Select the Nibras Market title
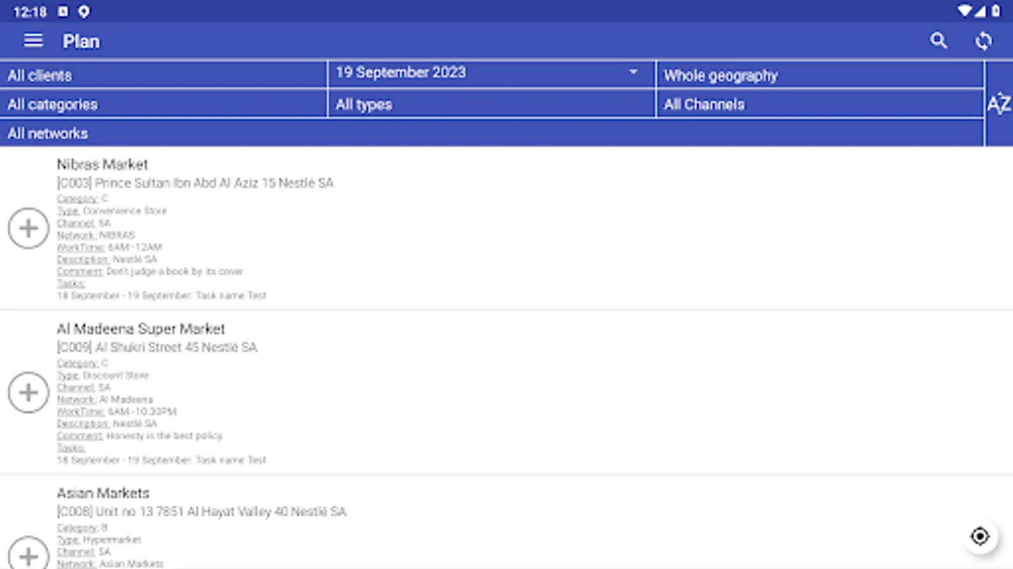The width and height of the screenshot is (1013, 569). click(x=103, y=164)
